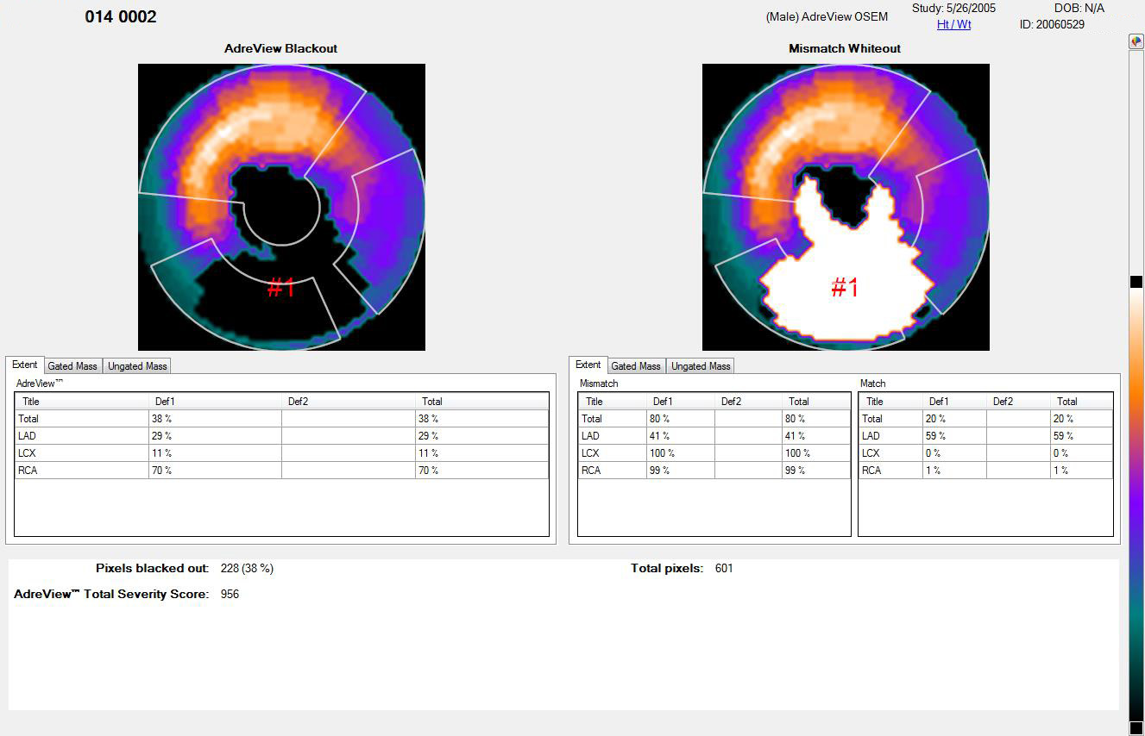Select the AdreView Blackout polar map
The height and width of the screenshot is (736, 1145).
pos(281,207)
